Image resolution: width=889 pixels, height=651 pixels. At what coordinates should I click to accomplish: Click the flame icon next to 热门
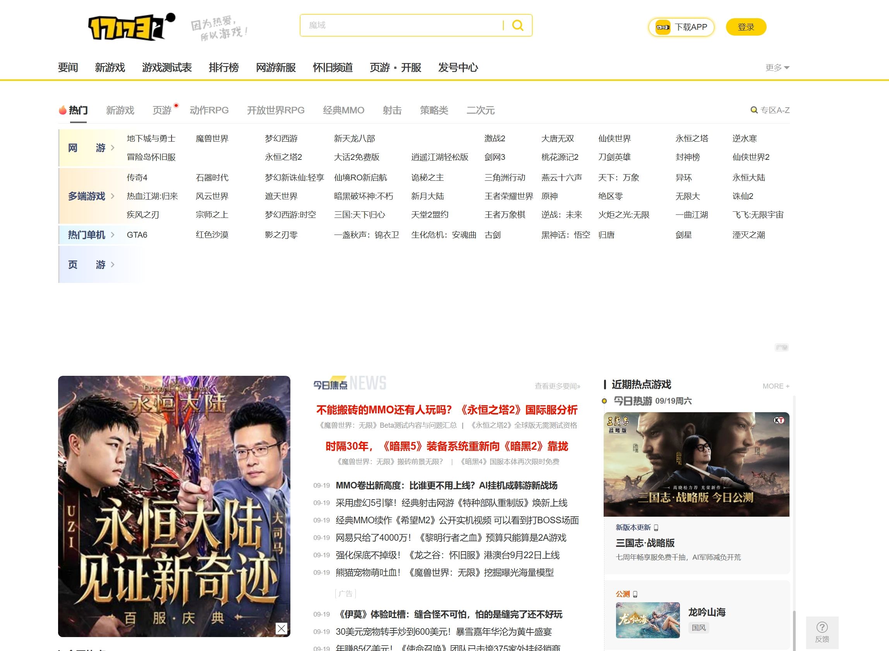coord(62,110)
